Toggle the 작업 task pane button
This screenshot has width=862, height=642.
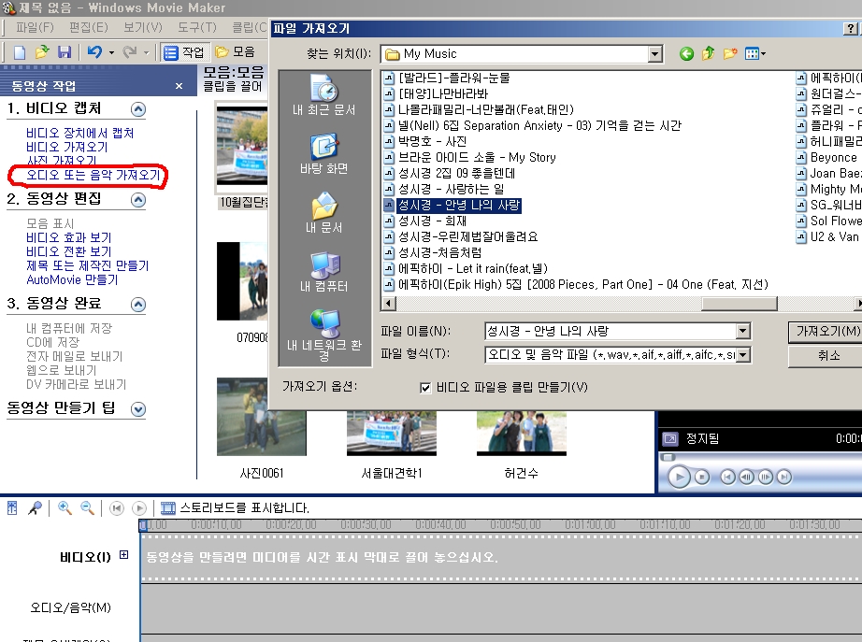click(184, 52)
